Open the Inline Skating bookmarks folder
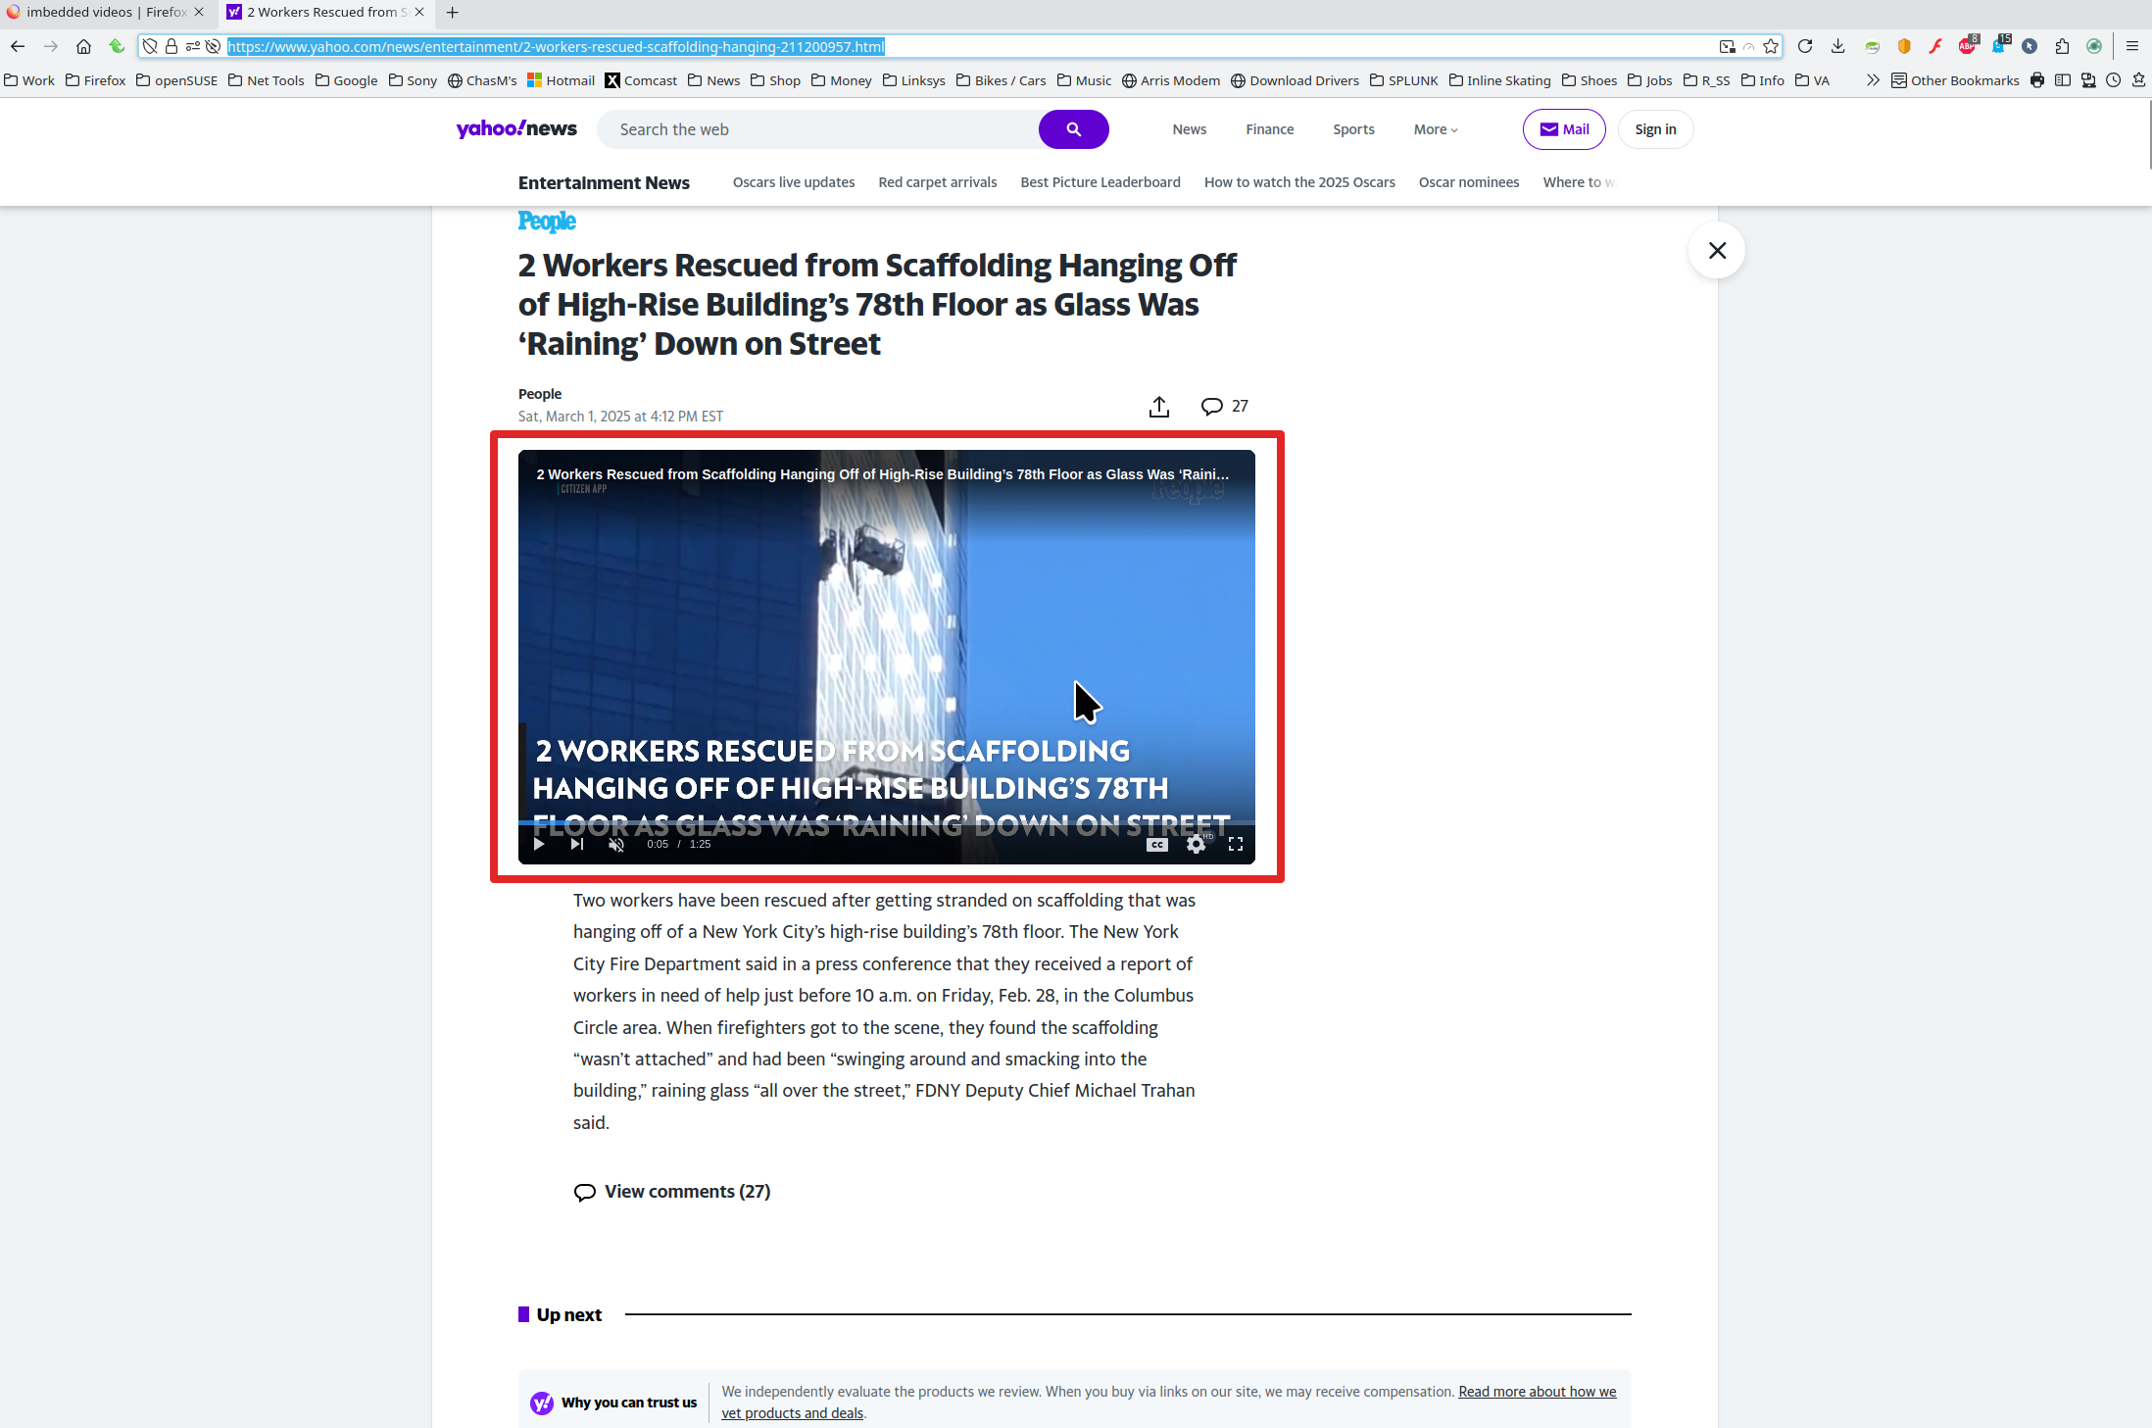Viewport: 2152px width, 1428px height. tap(1500, 80)
